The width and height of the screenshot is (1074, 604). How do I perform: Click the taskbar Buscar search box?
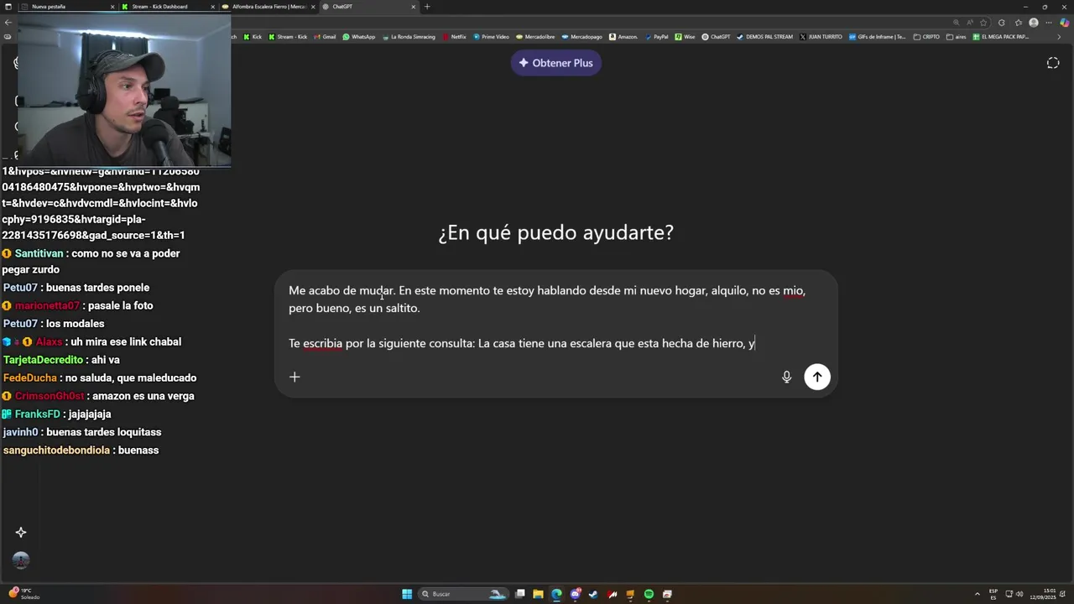[x=464, y=594]
